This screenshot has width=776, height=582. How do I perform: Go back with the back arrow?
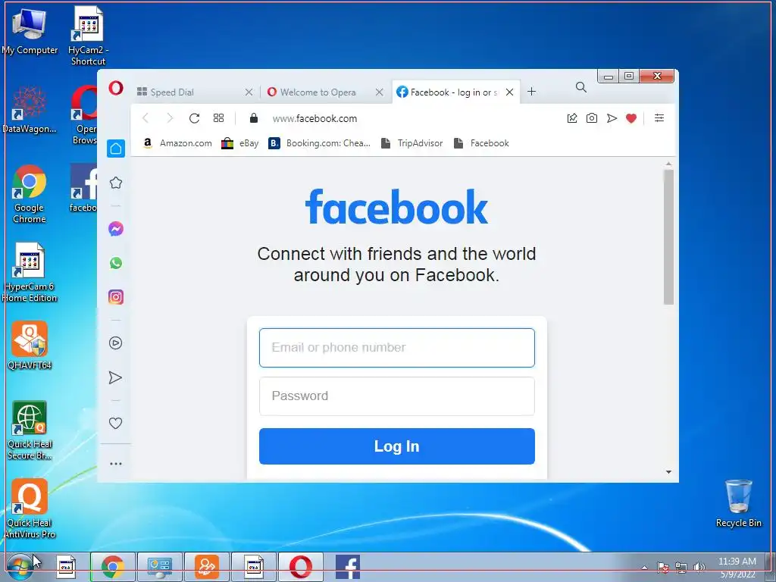point(145,117)
